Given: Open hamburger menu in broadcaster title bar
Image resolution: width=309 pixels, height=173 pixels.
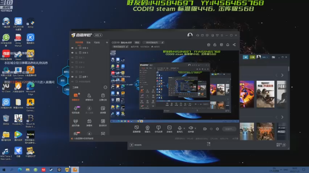Looking at the screenshot, I should pos(222,35).
